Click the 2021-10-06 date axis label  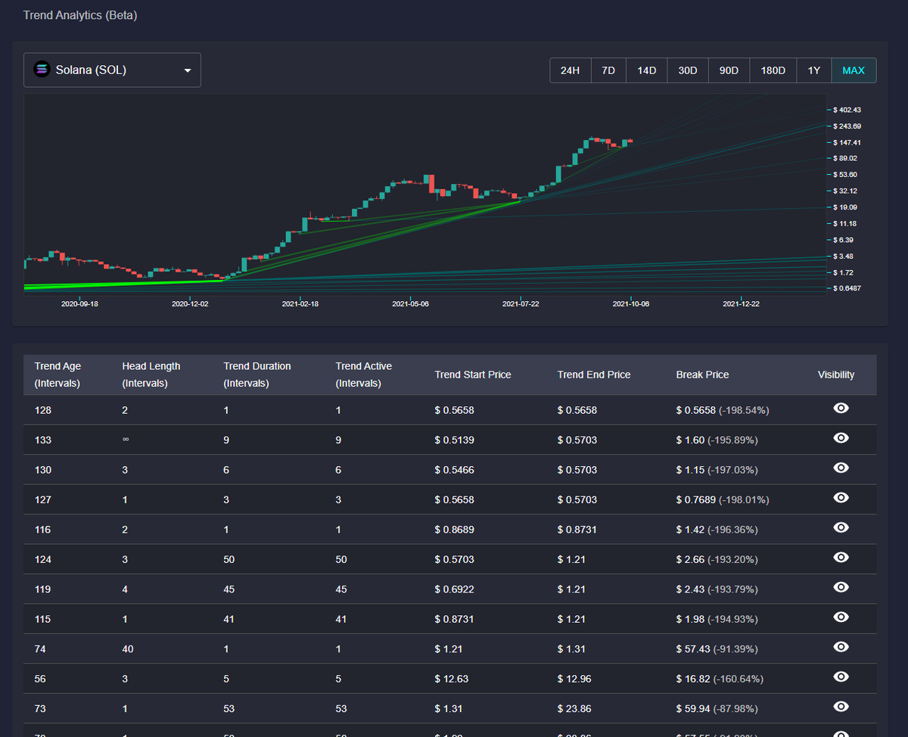pyautogui.click(x=631, y=303)
